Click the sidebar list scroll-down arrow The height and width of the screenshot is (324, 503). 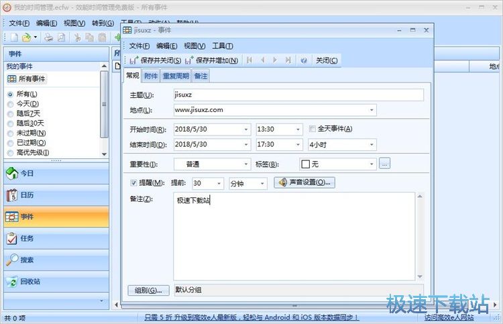104,154
